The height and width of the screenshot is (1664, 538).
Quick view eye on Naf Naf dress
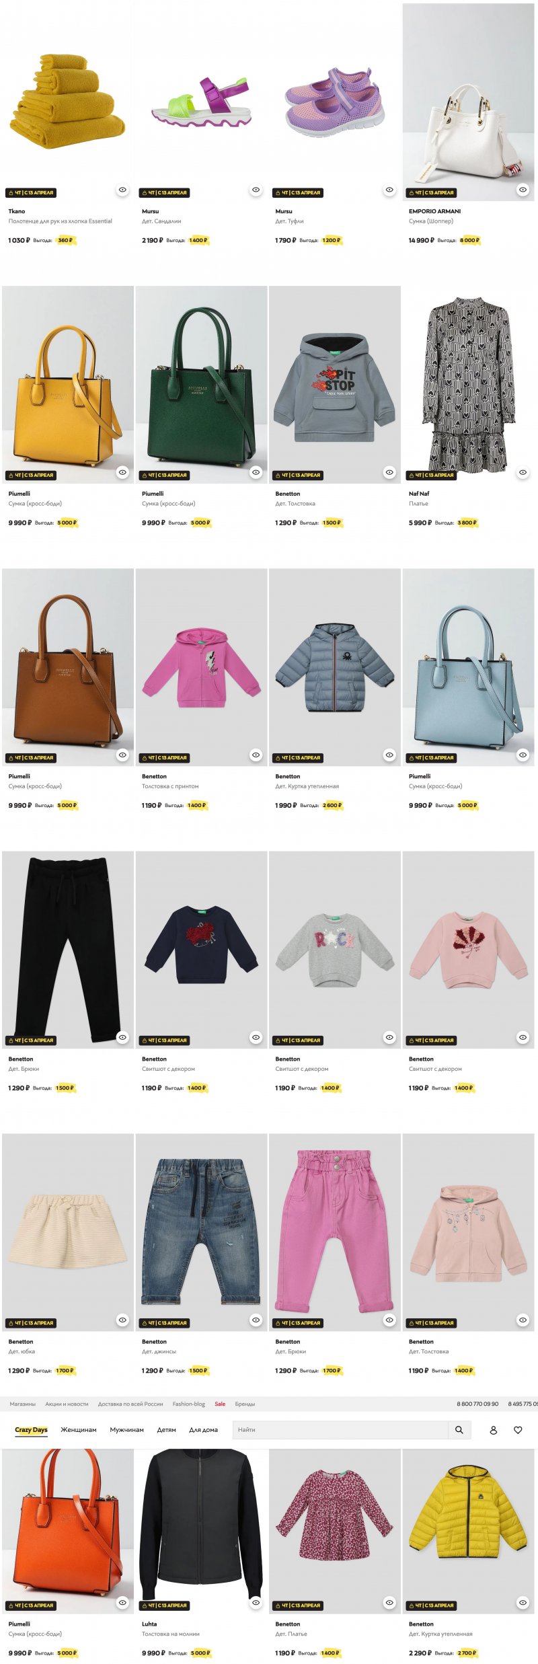coord(523,472)
